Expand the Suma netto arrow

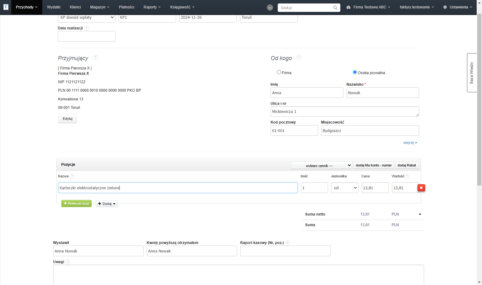coord(420,214)
